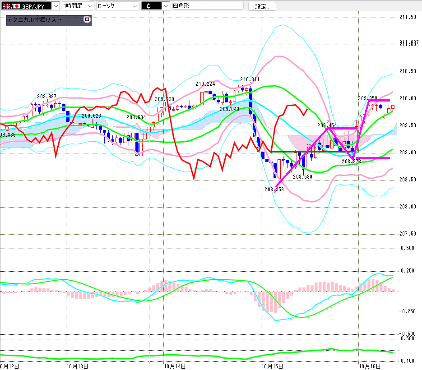Click the 208.589 price label
Screen dimensions: 422x370
(302, 177)
